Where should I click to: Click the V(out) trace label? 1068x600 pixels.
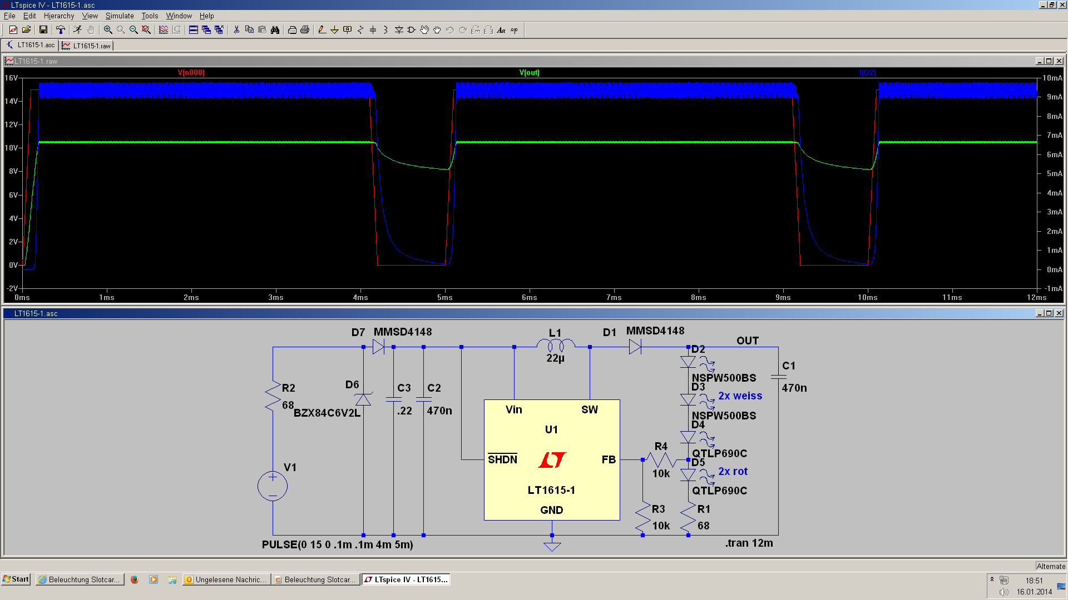tap(529, 73)
